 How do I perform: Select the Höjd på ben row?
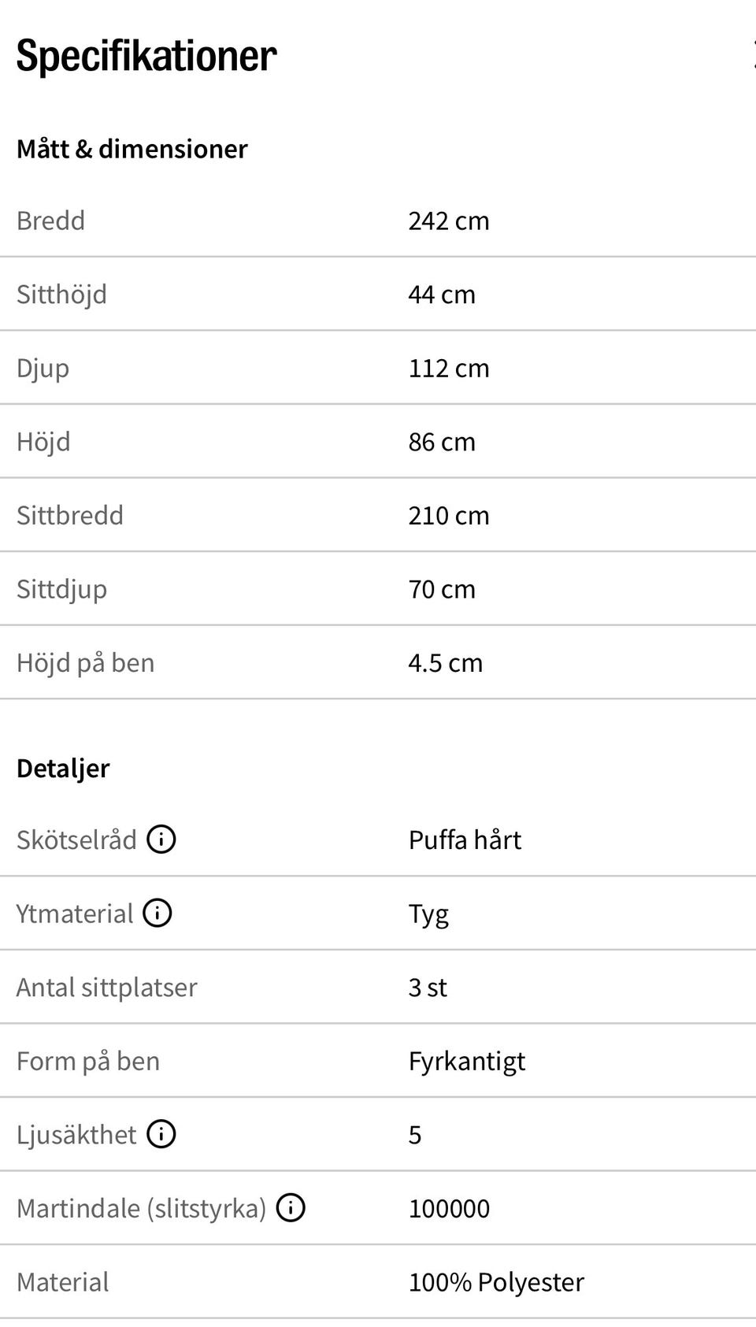coord(378,662)
